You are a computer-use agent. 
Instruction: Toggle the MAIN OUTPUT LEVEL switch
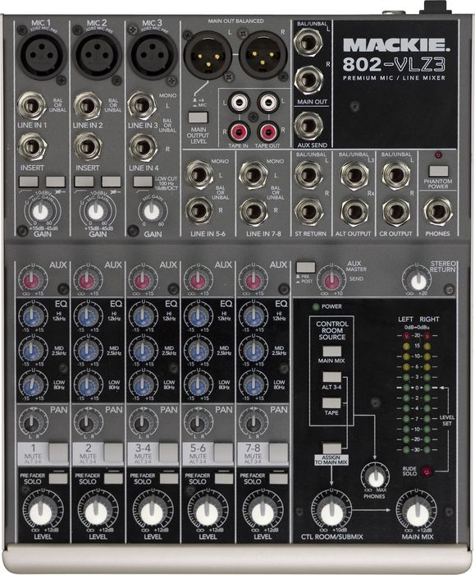(x=199, y=117)
